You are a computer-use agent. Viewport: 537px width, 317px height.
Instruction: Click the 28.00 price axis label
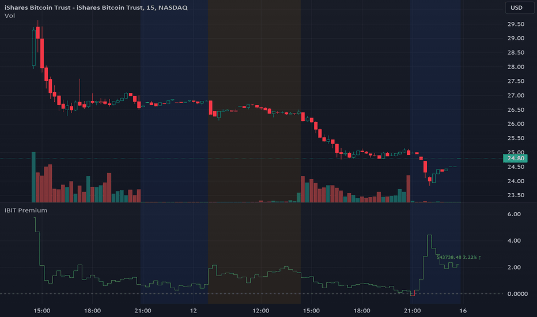point(516,67)
